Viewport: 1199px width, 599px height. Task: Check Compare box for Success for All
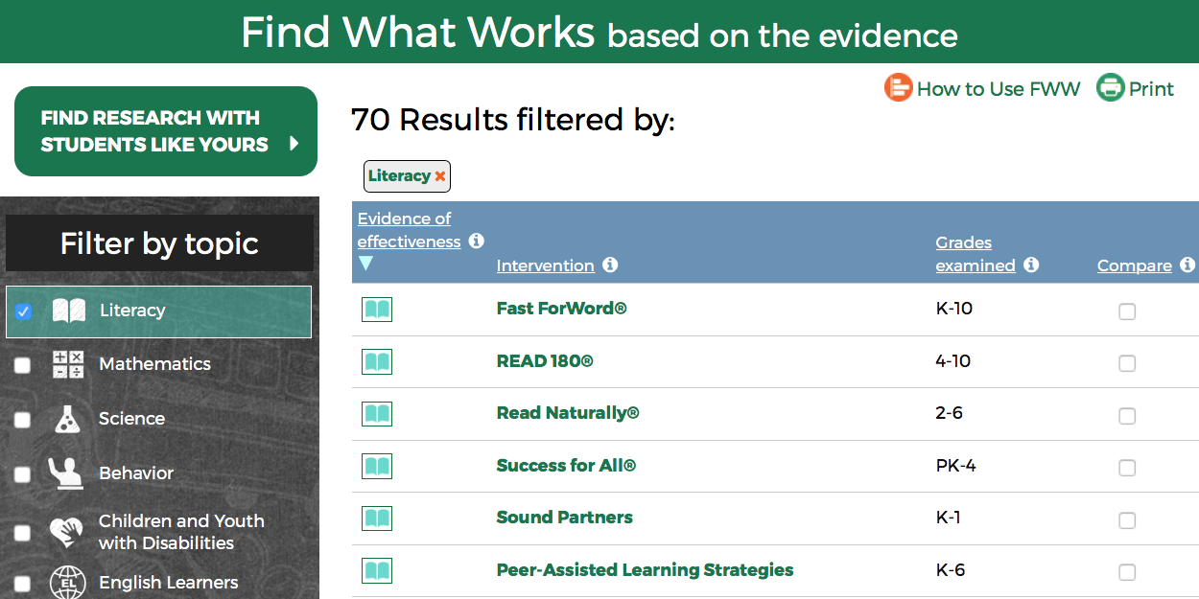click(x=1127, y=468)
